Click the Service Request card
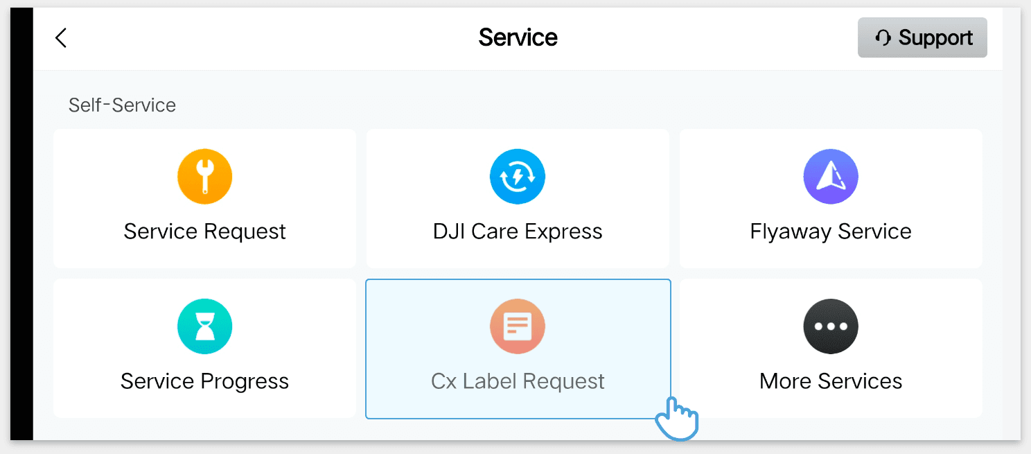Viewport: 1031px width, 454px height. coord(204,198)
